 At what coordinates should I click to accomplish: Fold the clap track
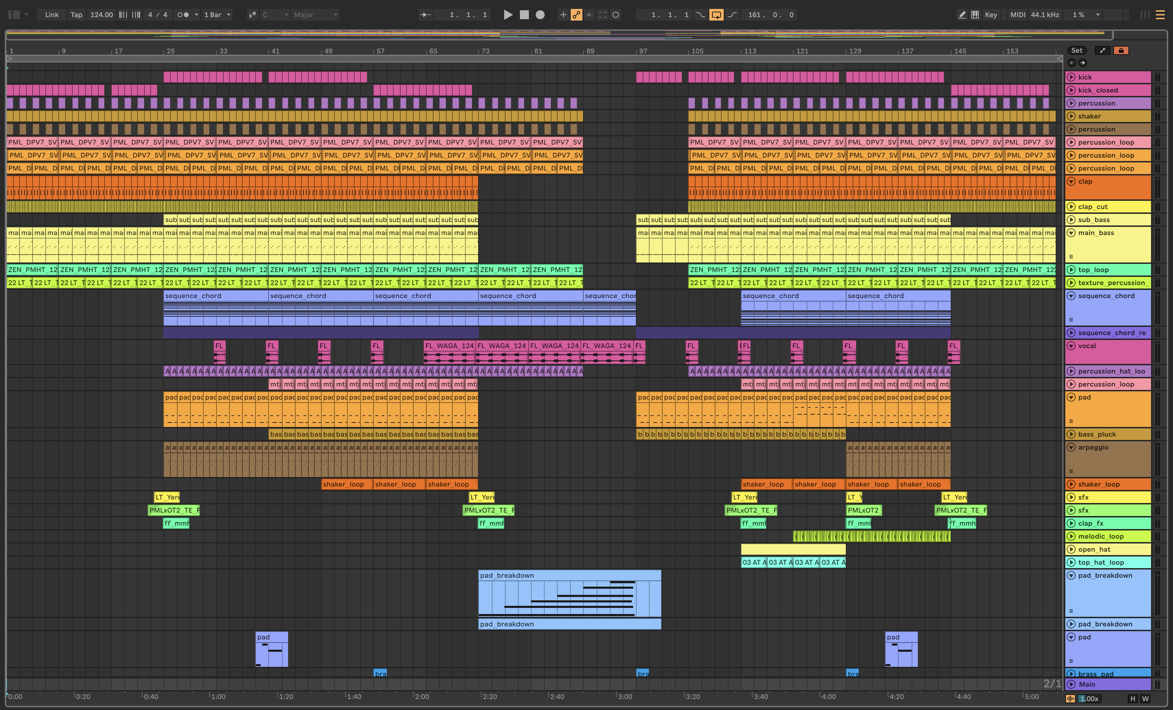[x=1071, y=181]
